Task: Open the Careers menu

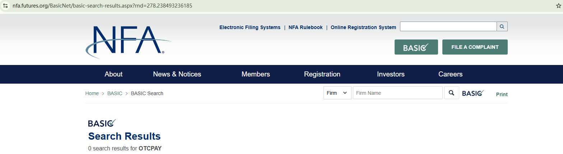Action: click(450, 74)
